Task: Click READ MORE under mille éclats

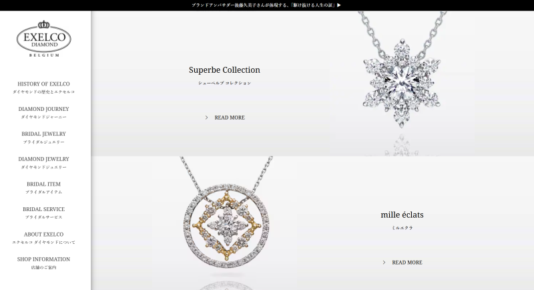Action: pyautogui.click(x=407, y=263)
